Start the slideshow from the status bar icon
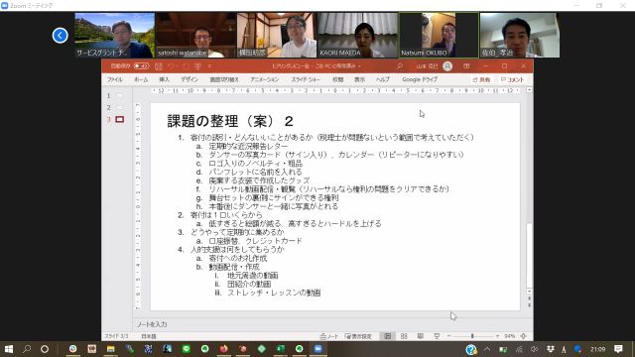The width and height of the screenshot is (635, 357). [x=437, y=336]
